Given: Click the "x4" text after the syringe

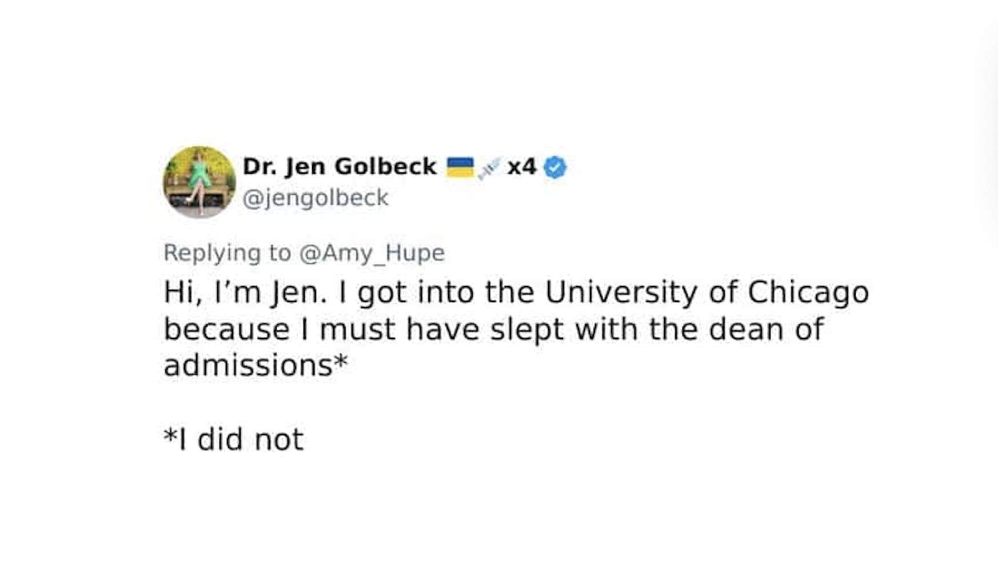Looking at the screenshot, I should [x=521, y=167].
